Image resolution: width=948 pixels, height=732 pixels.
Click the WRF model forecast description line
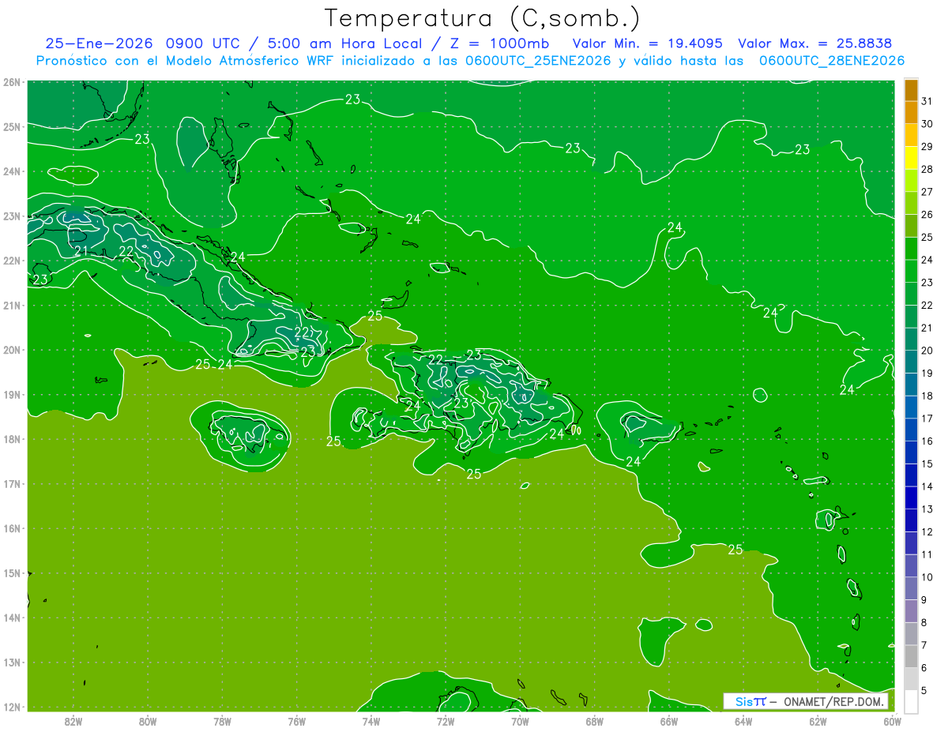470,61
